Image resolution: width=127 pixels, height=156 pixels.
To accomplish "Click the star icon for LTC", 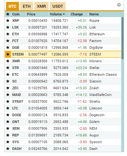I will click(8, 108).
